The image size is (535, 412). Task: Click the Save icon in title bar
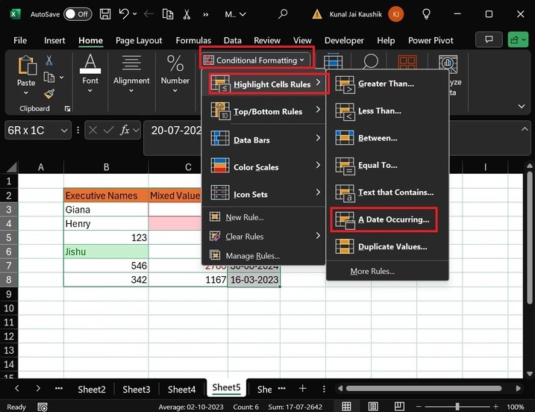coord(106,13)
